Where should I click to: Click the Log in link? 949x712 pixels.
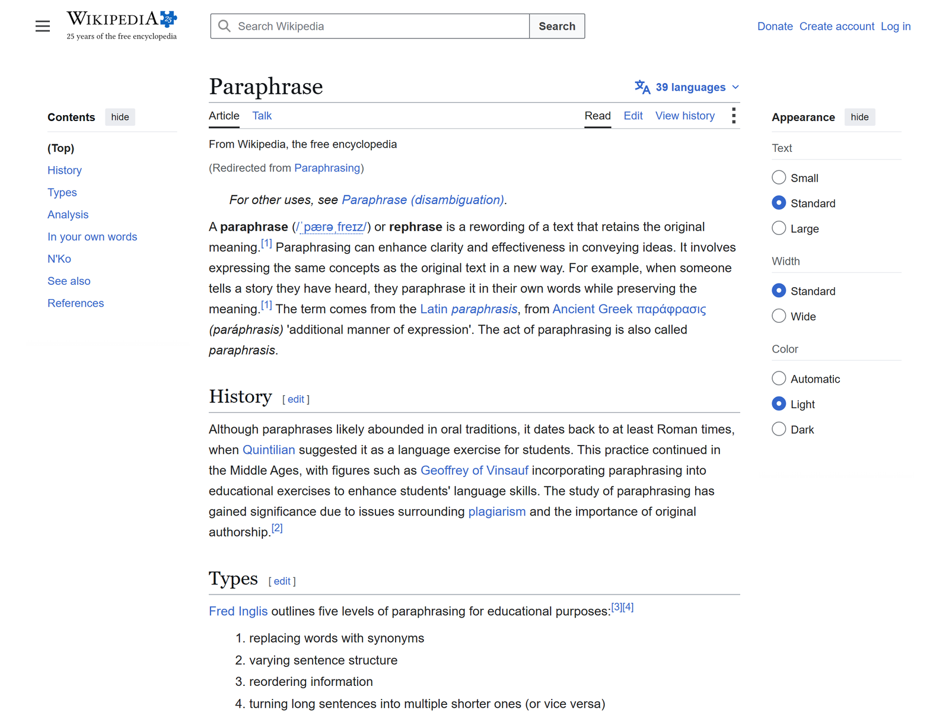click(896, 26)
